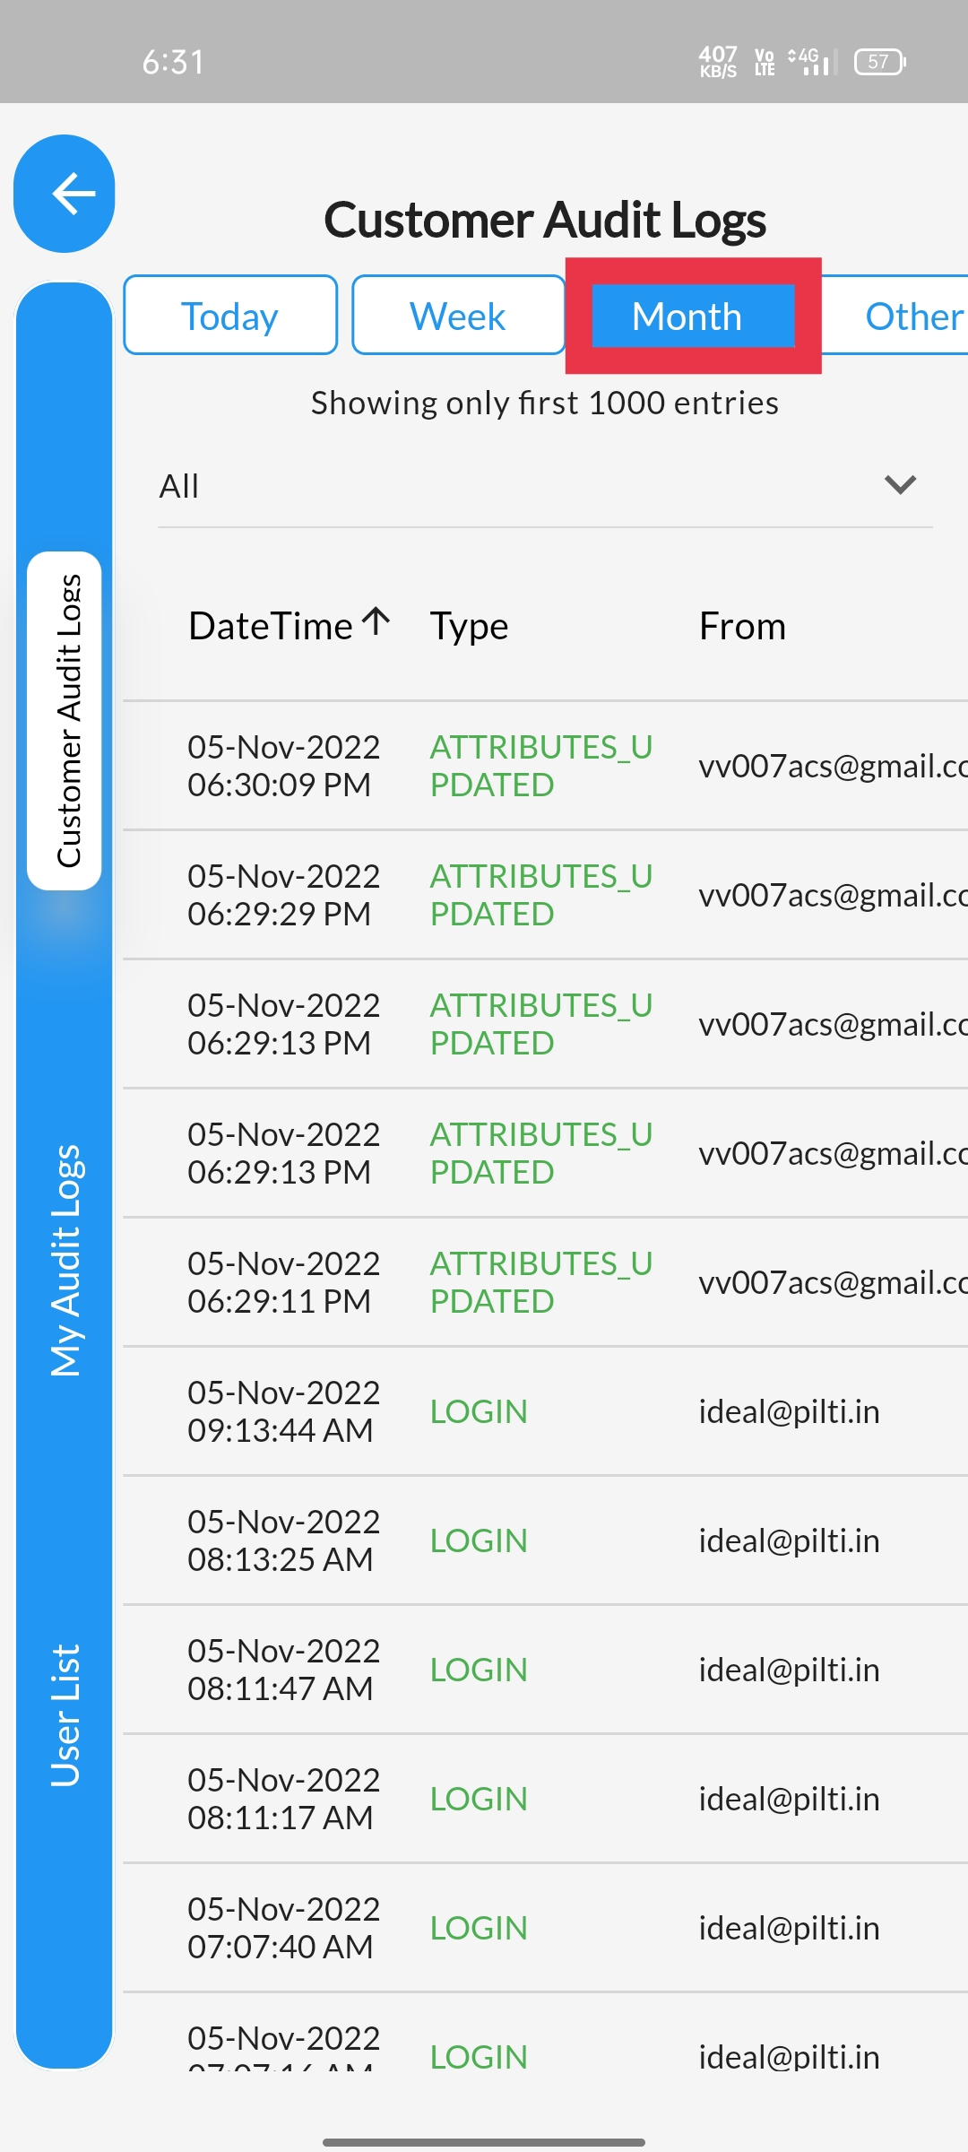Select the Week filter
Viewport: 968px width, 2152px height.
458,316
